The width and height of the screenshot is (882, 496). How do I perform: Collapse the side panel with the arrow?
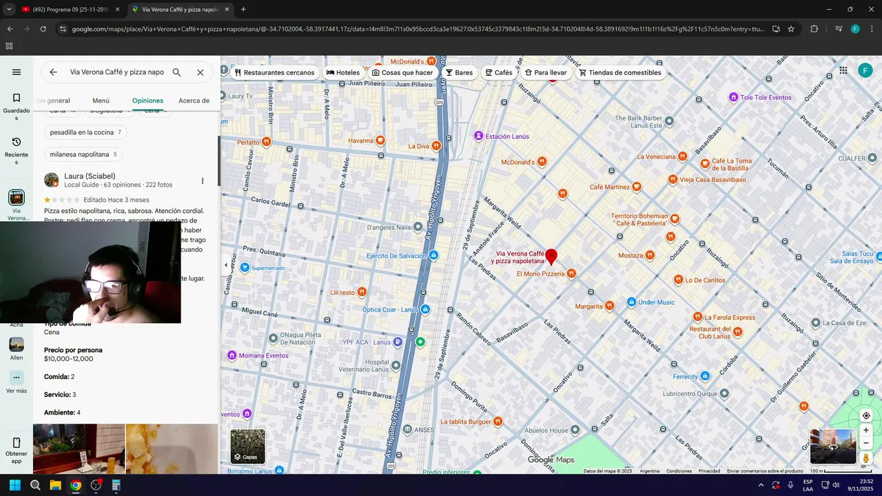(225, 265)
